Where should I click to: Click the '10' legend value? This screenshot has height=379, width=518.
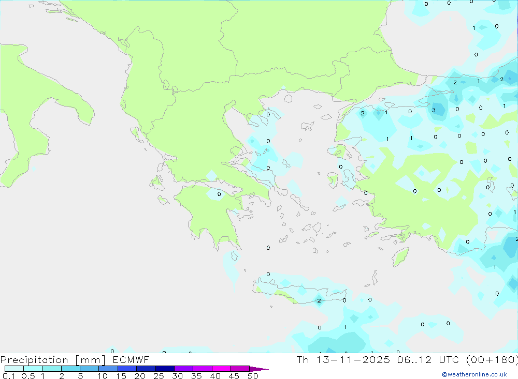103,376
